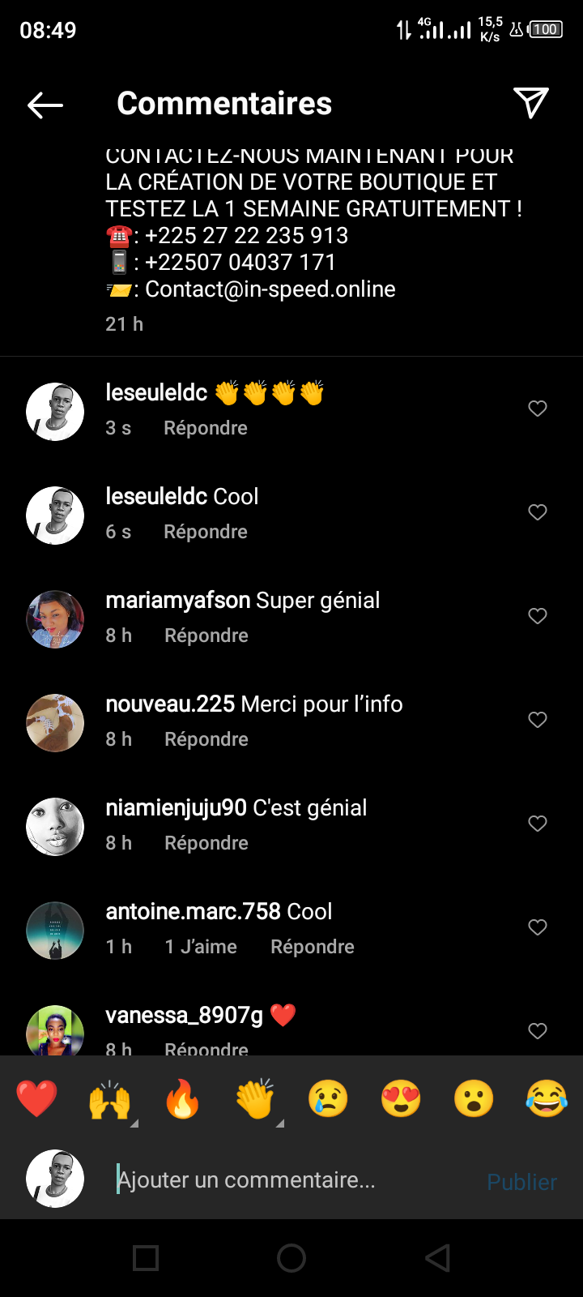The width and height of the screenshot is (583, 1297).
Task: Like mariamyafson's "Super génial" comment
Action: (538, 616)
